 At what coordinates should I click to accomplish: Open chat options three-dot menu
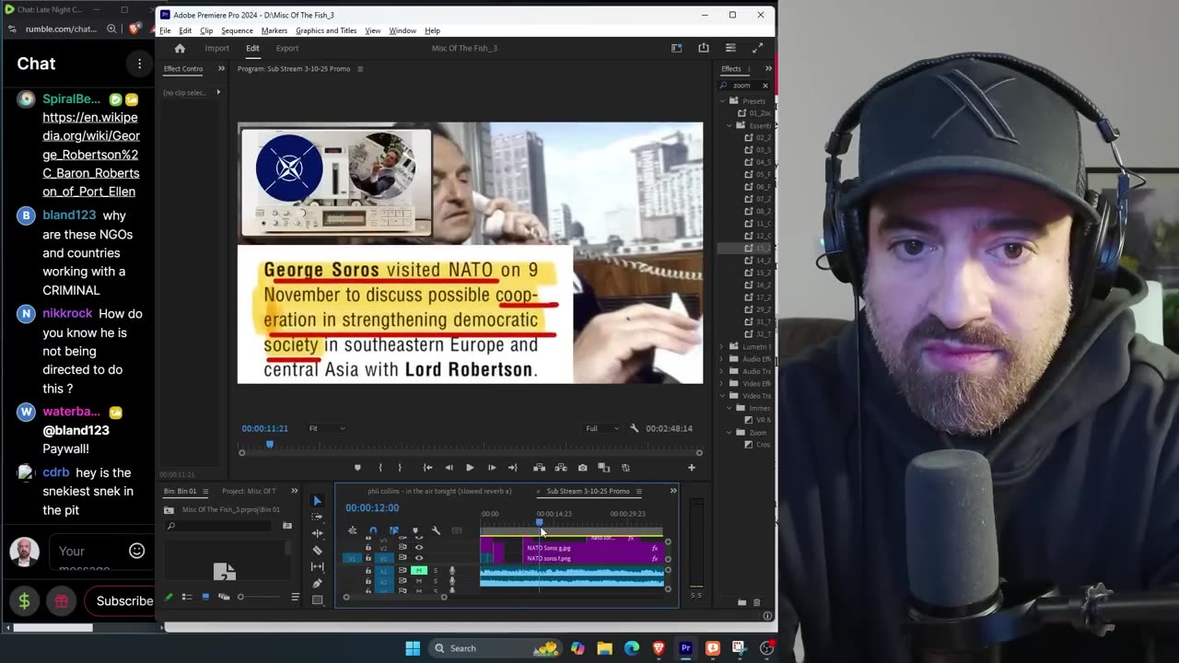point(139,64)
